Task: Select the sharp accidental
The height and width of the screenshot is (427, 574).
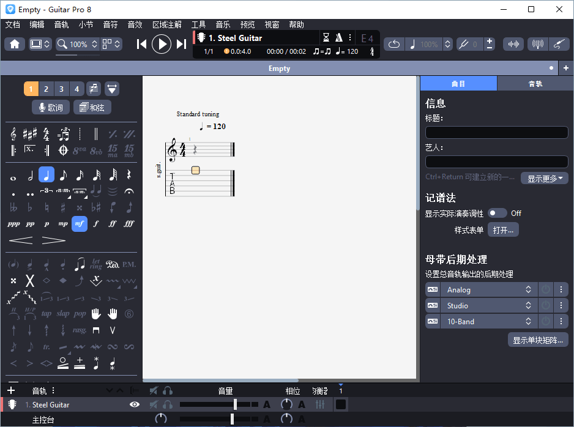Action: pos(62,207)
